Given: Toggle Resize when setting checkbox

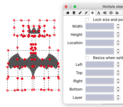Looking at the screenshot, I should [x=87, y=58].
